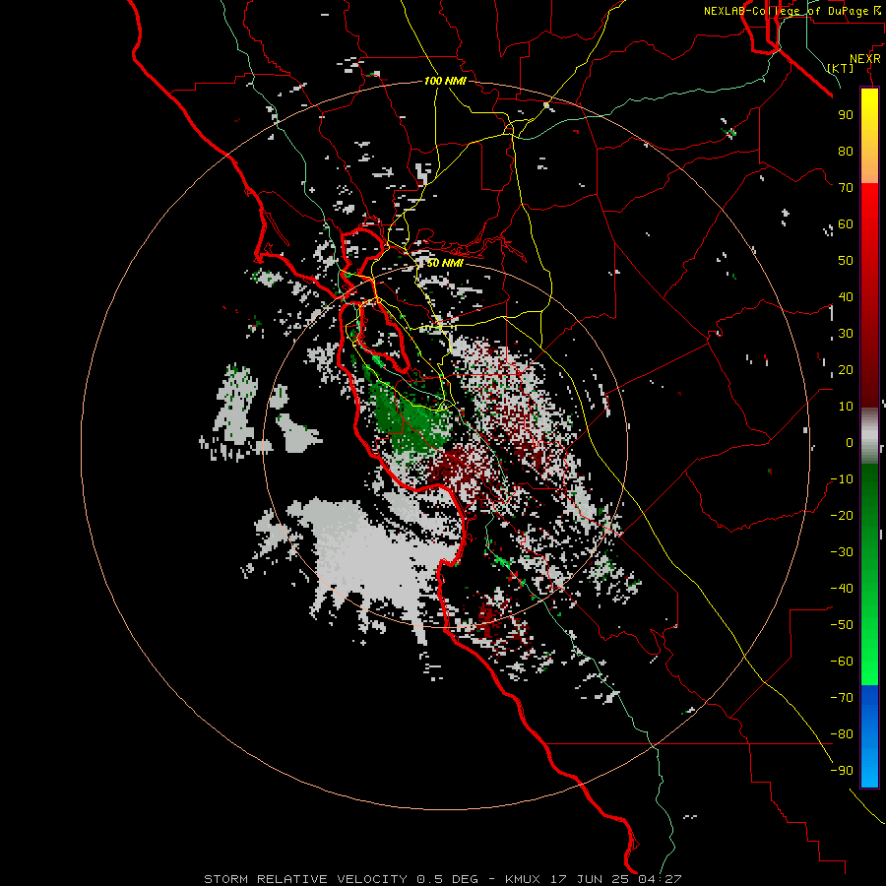Click the 0.5 DEG elevation text
Viewport: 886px width, 886px height.
tap(447, 879)
